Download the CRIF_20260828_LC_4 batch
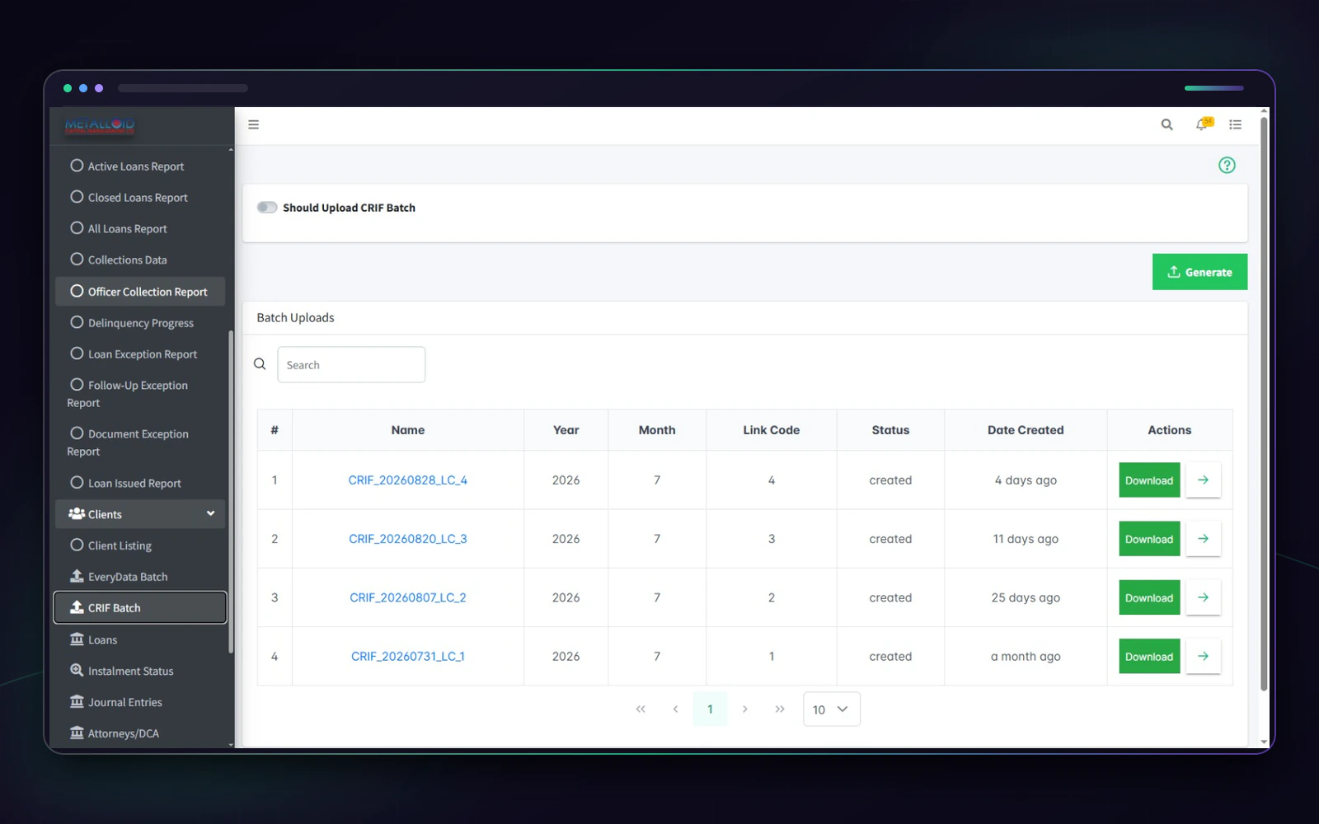 (x=1149, y=480)
